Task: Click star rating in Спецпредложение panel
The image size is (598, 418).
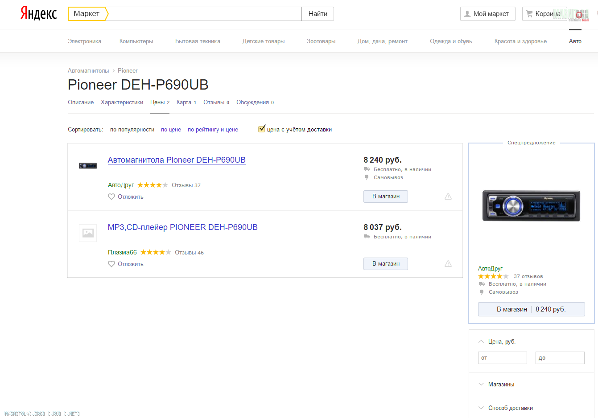Action: click(x=493, y=276)
